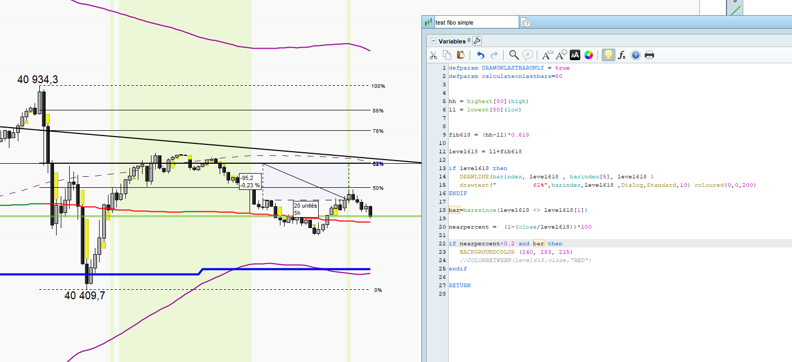The height and width of the screenshot is (362, 792).
Task: Redo with the right-pointing blue arrow
Action: (494, 55)
